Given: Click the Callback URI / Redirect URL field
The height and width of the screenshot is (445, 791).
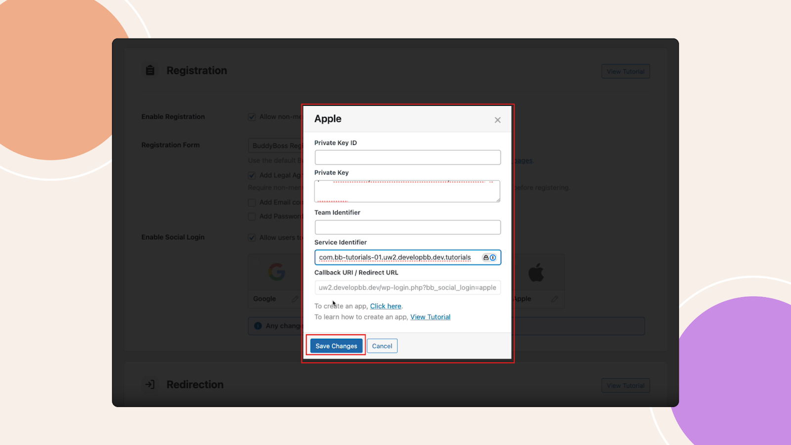Looking at the screenshot, I should click(x=408, y=287).
